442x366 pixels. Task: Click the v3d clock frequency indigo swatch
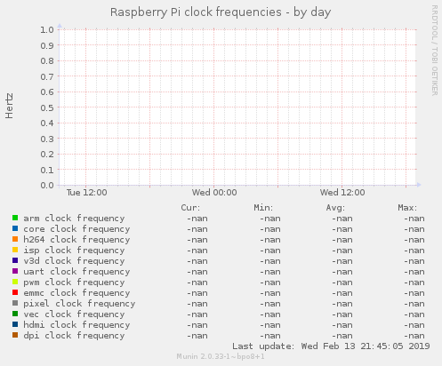(x=15, y=260)
